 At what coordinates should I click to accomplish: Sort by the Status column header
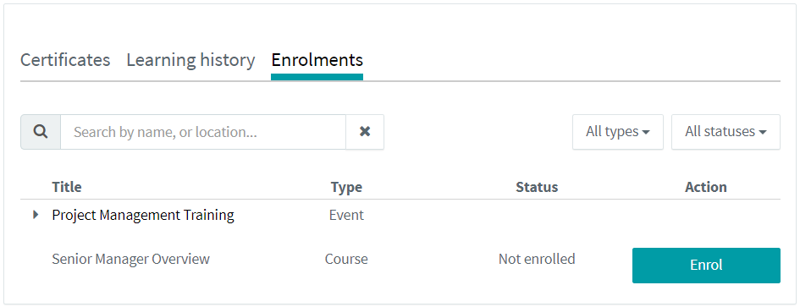(537, 187)
